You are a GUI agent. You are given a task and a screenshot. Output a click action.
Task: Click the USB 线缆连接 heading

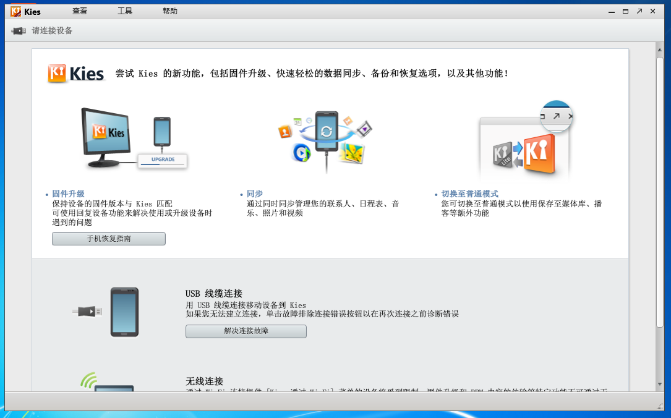click(214, 294)
